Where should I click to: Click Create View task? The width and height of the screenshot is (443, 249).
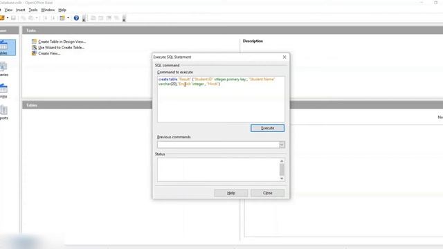point(49,53)
